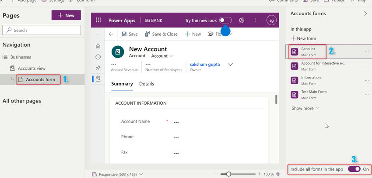Screen dimensions: 372x178
Task: Open the Recent clock icon in the sidebar
Action: tap(98, 57)
